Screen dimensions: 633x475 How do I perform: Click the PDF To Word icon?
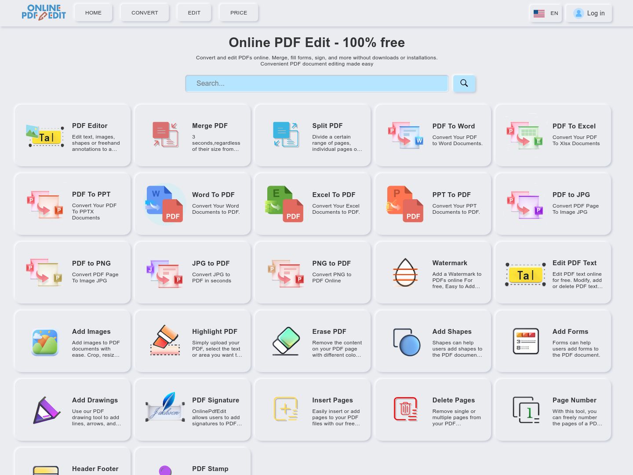click(406, 135)
